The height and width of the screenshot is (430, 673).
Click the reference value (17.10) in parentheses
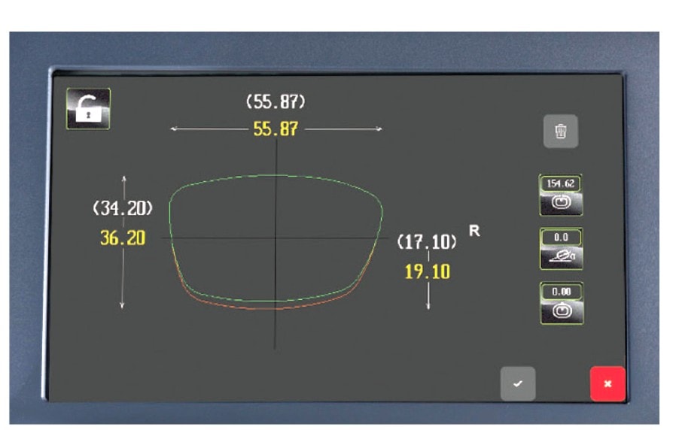coord(427,242)
